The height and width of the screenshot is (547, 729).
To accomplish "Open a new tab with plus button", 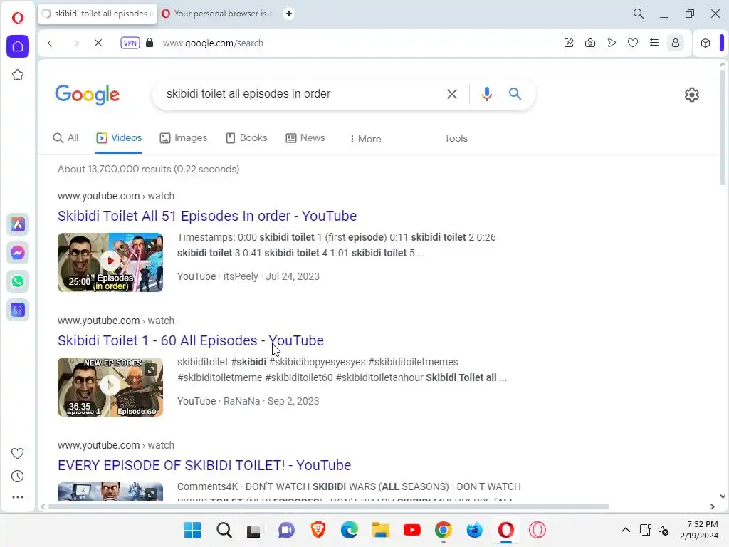I will (x=289, y=14).
